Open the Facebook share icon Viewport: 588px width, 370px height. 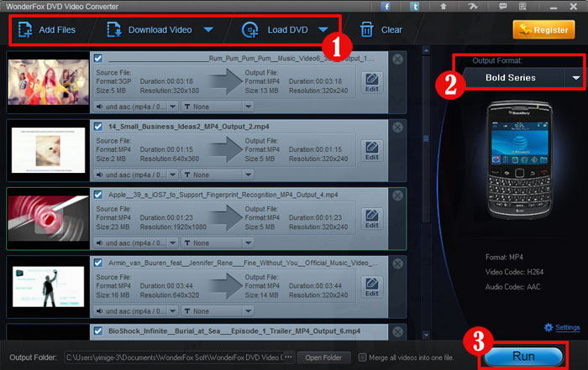(386, 7)
